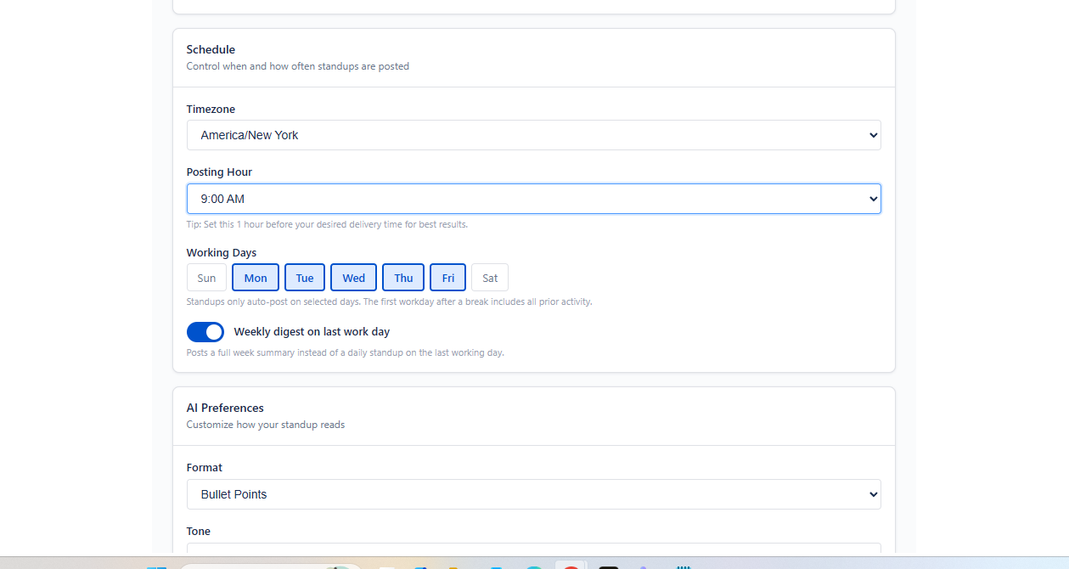Enable Saturday as a working day
The image size is (1069, 569).
point(489,277)
